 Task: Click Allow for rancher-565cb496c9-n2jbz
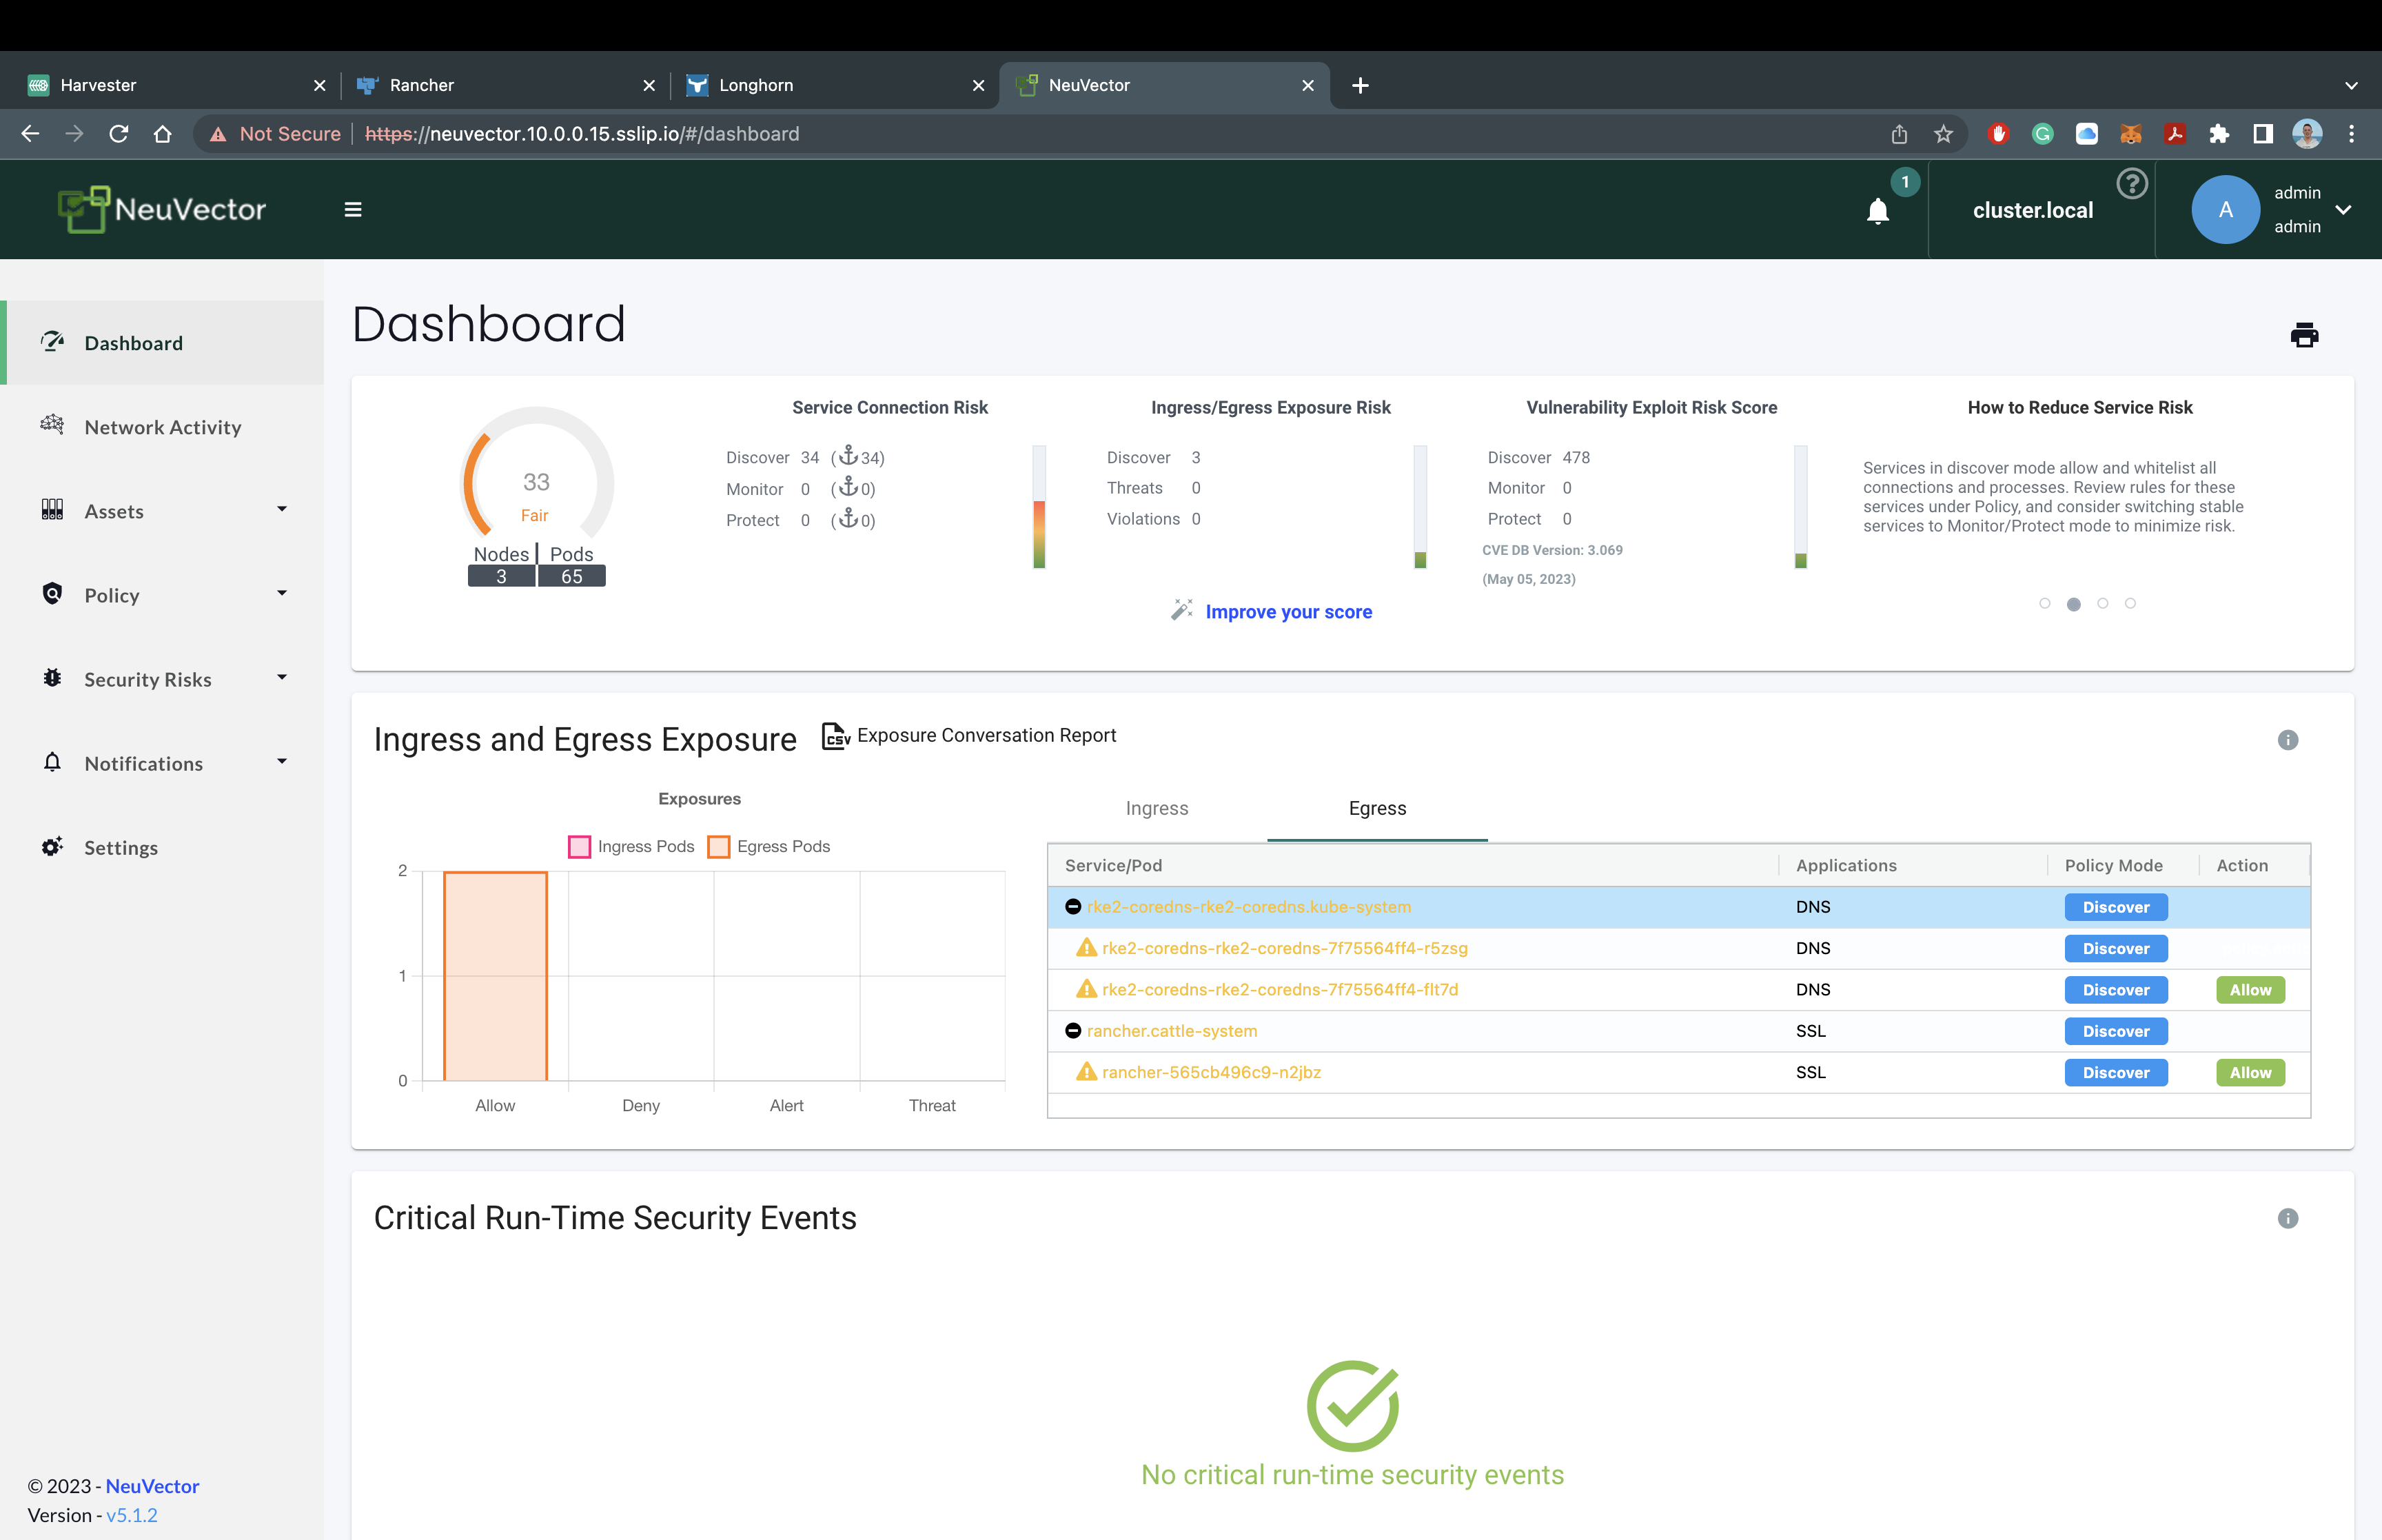click(2250, 1072)
